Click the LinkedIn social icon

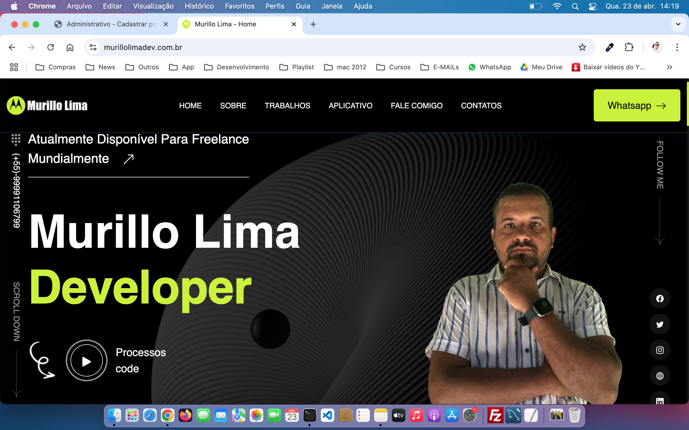[x=660, y=400]
